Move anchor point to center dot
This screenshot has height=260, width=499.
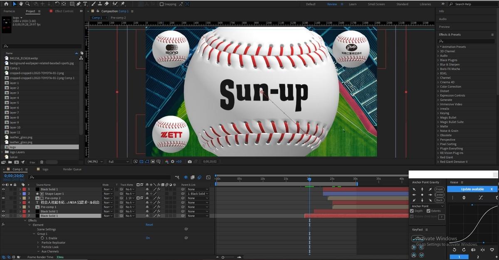click(x=422, y=194)
